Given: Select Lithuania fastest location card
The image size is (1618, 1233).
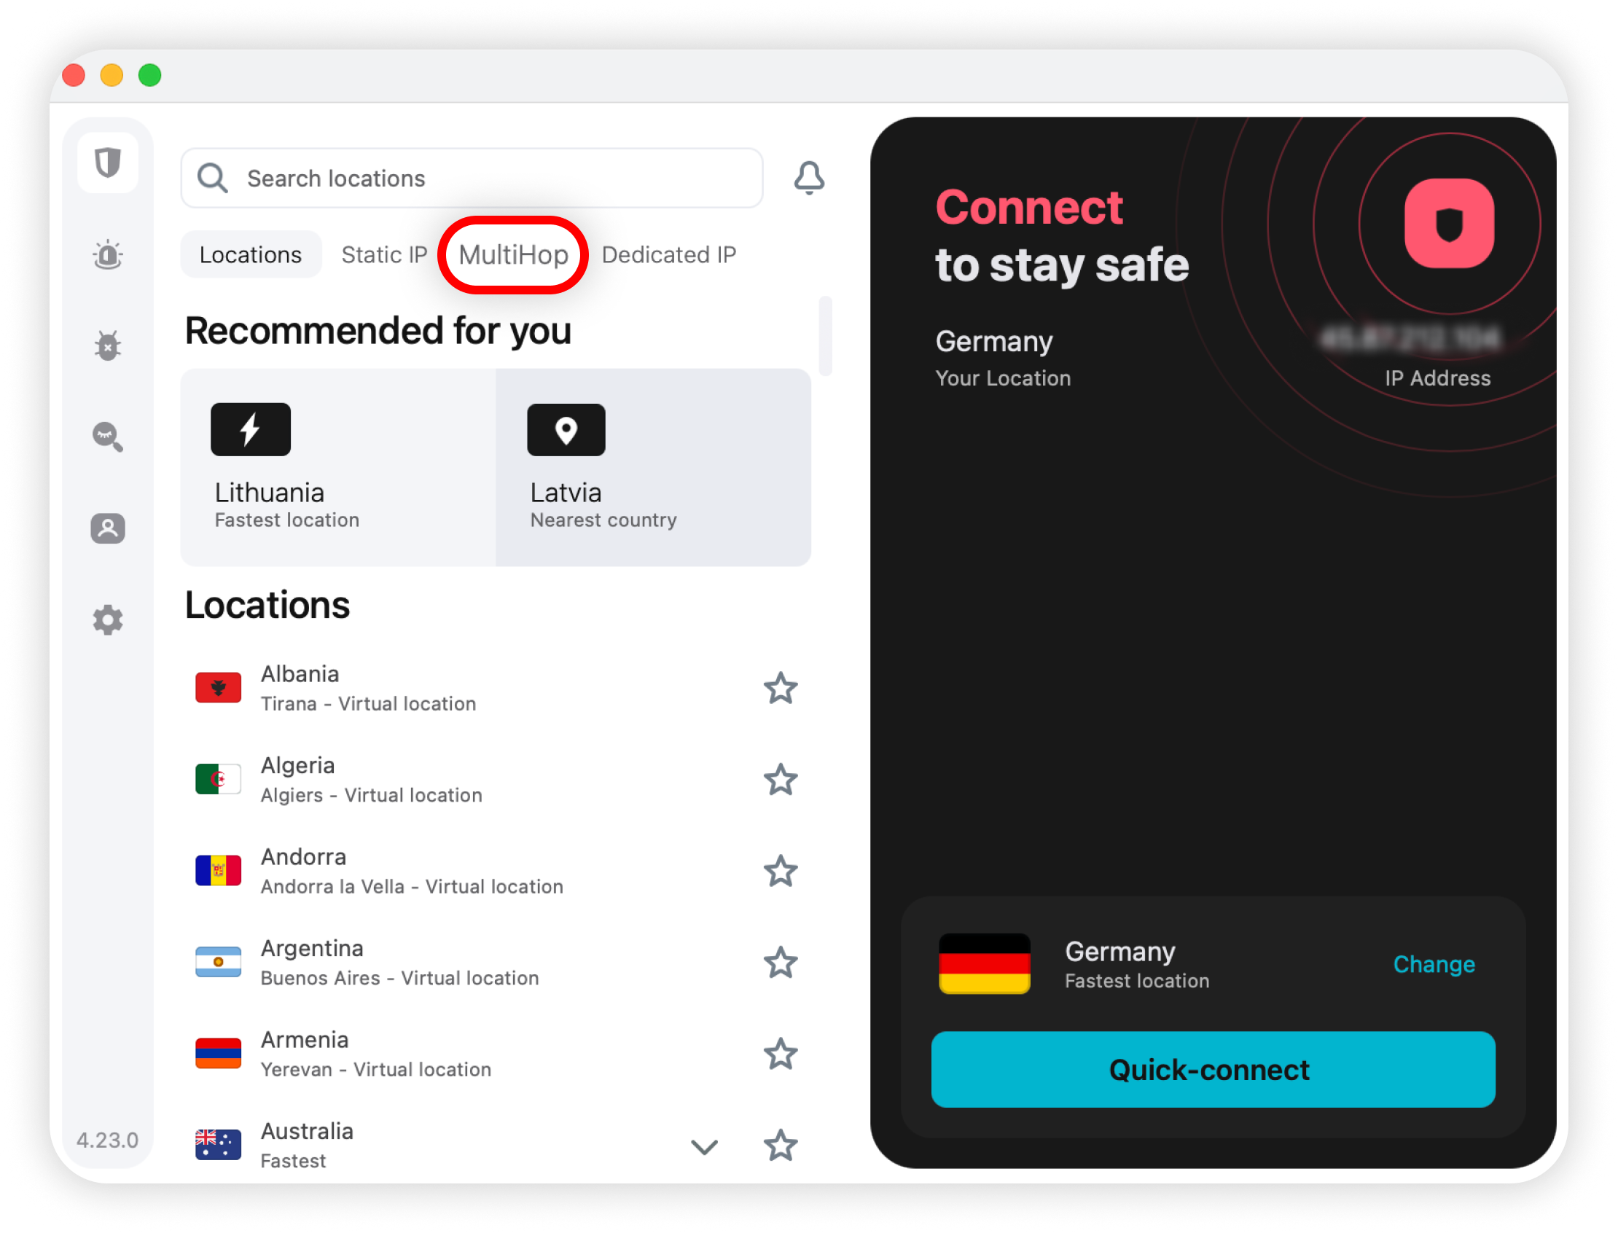Looking at the screenshot, I should (x=338, y=468).
